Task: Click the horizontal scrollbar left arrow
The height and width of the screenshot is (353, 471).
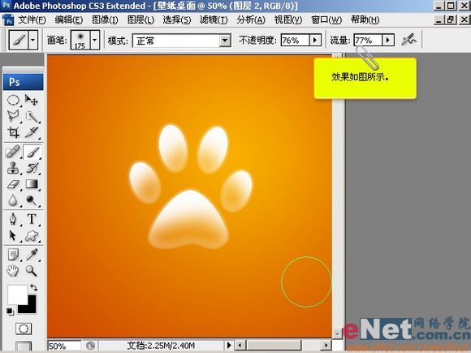Action: click(240, 345)
